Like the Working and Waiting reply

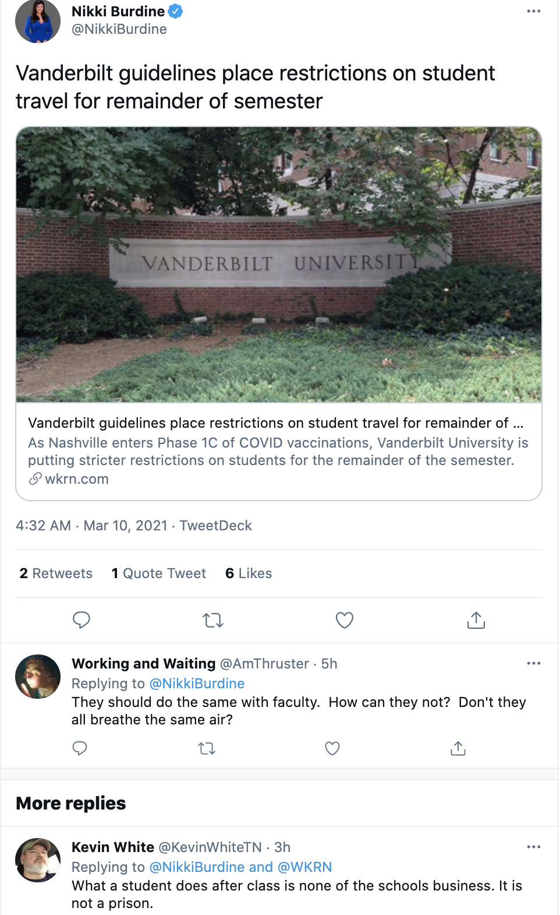pos(332,748)
